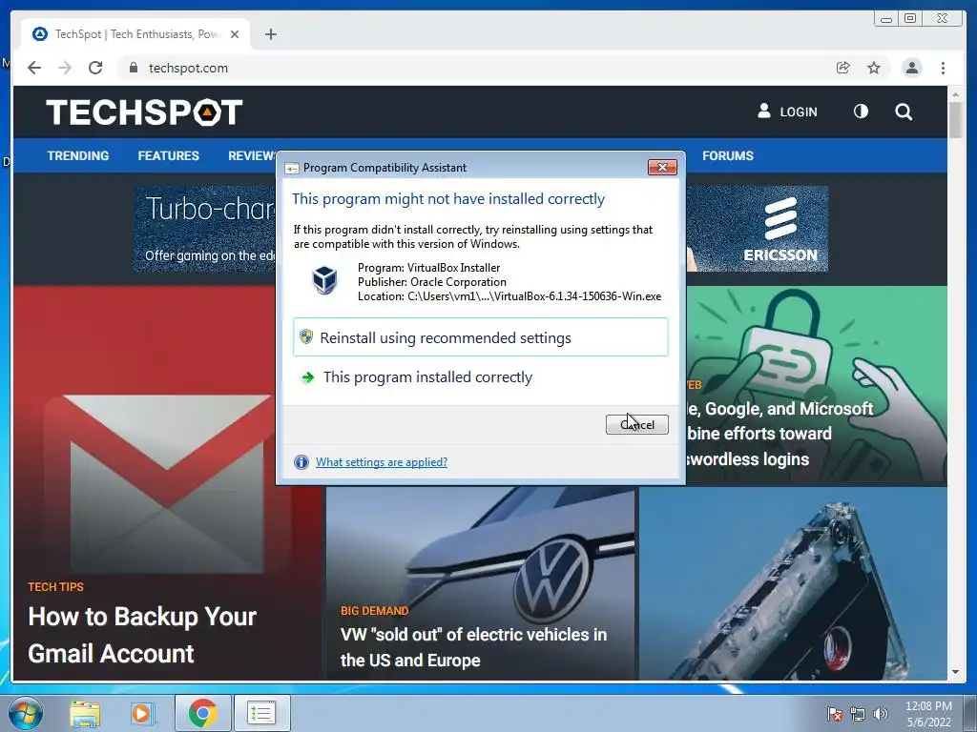Open TechSpot search magnifier icon
This screenshot has width=977, height=732.
point(904,112)
